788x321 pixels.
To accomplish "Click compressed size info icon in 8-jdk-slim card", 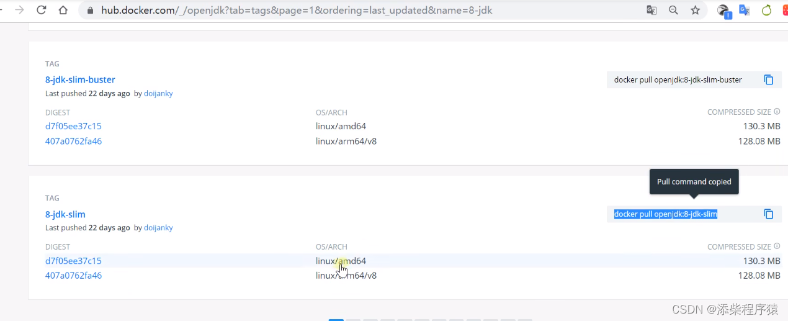I will [x=777, y=246].
